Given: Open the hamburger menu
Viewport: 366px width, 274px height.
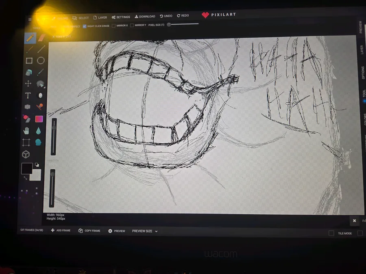Looking at the screenshot, I should pos(30,19).
